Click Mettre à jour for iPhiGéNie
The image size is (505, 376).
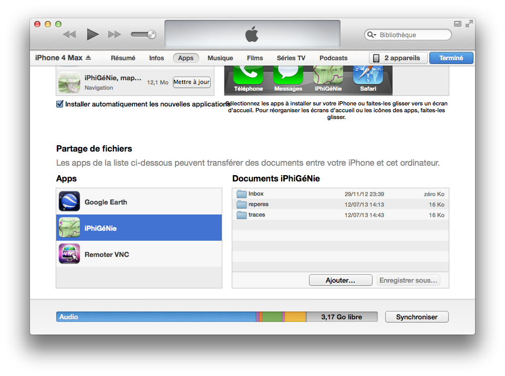point(192,82)
